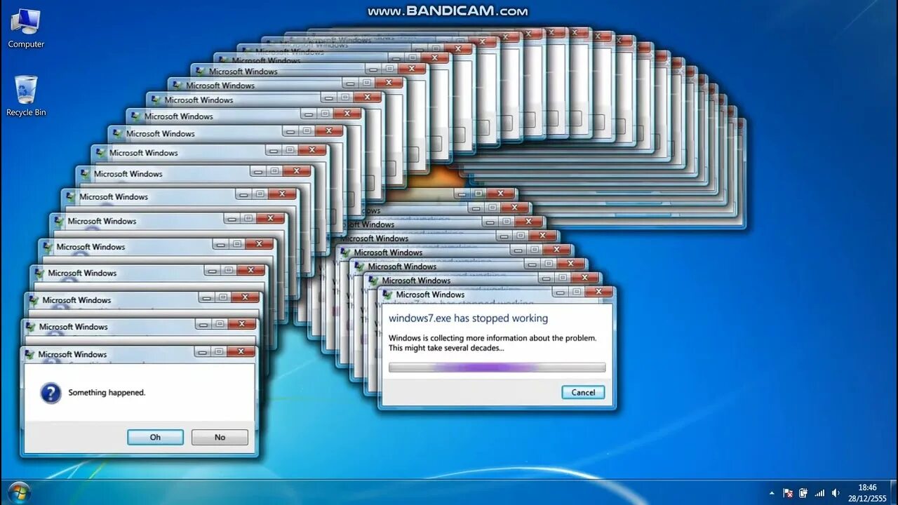Cancel the windows7.exe problem collection
898x505 pixels.
(583, 392)
